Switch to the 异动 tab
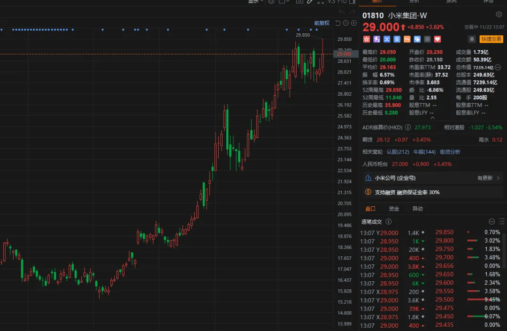This screenshot has height=331, width=507. pos(417,209)
